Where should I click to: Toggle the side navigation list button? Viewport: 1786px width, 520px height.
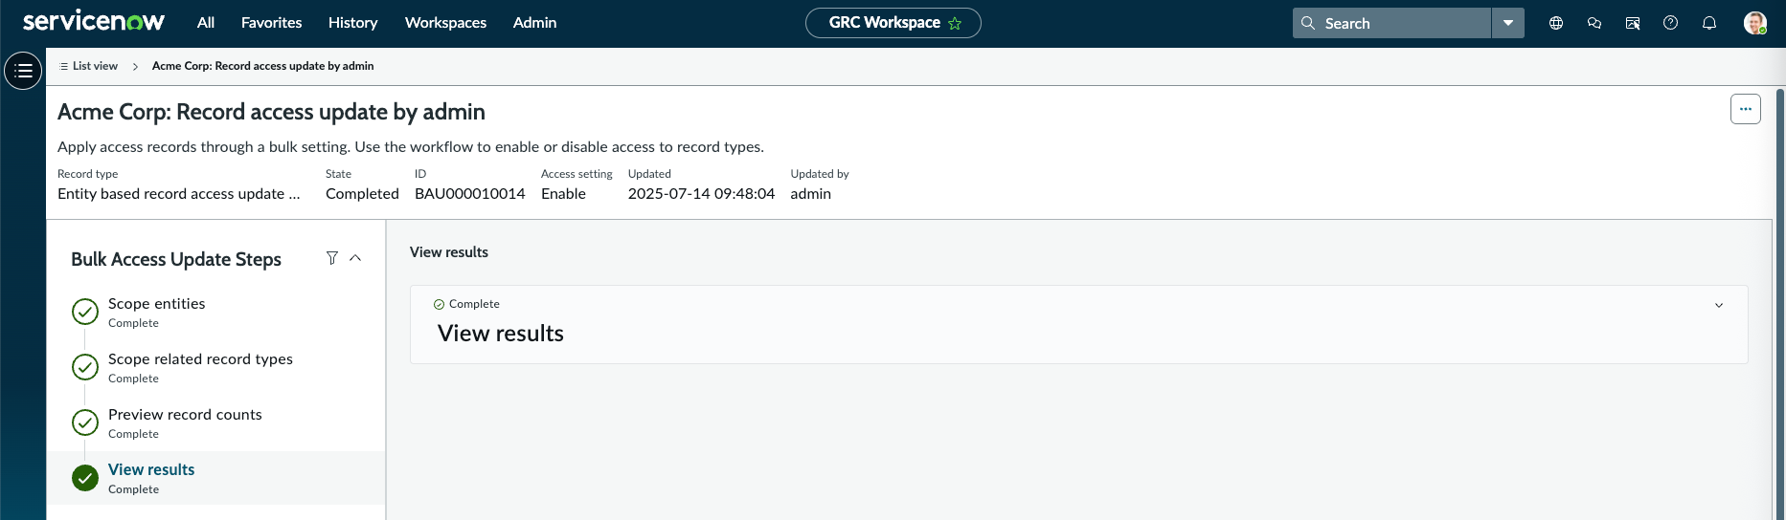[x=23, y=71]
